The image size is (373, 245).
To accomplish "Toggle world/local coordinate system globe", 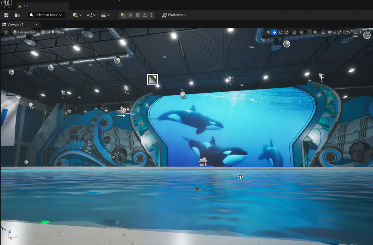I will point(294,32).
